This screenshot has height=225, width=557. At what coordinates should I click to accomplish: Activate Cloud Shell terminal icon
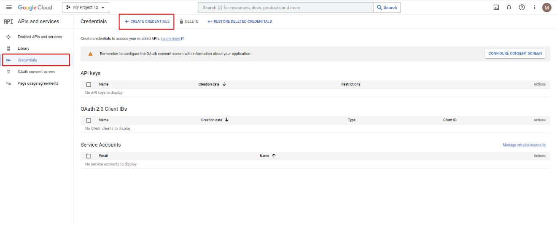coord(496,7)
